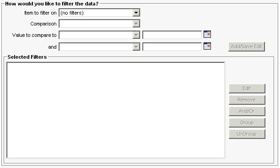The image size is (280, 168).
Task: Click inside the Selected Filters list box
Action: 116,110
